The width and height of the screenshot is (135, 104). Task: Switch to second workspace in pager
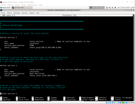(95, 8)
